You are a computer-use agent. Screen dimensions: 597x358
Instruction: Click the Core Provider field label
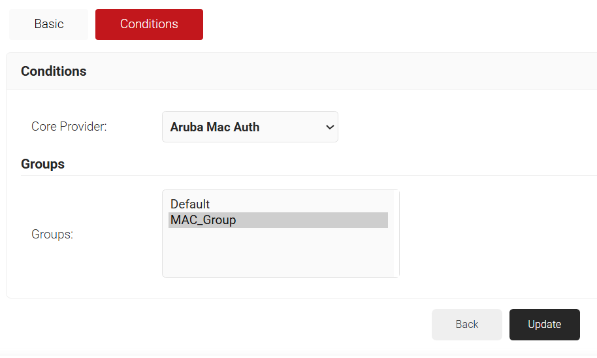click(69, 127)
